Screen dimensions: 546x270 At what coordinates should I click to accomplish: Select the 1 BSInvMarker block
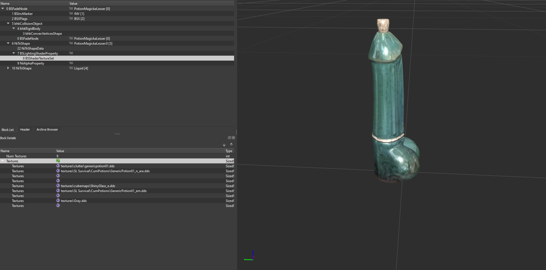[x=22, y=14]
